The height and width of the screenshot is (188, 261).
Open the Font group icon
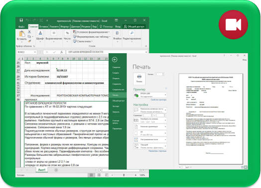coord(40,33)
